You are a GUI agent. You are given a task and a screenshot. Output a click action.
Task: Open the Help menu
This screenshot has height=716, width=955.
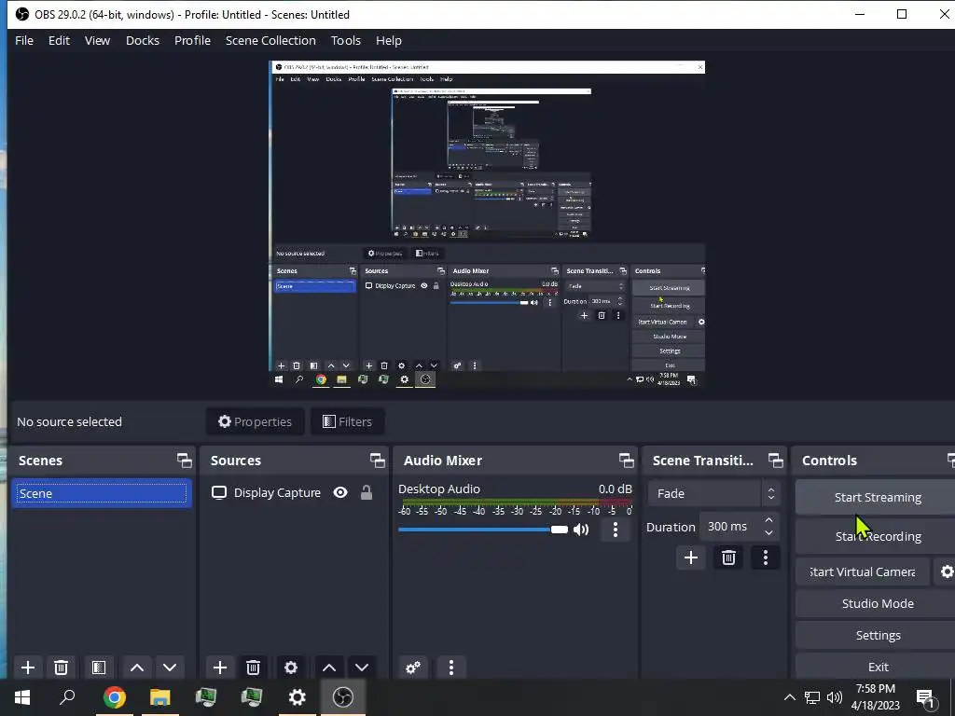[389, 41]
